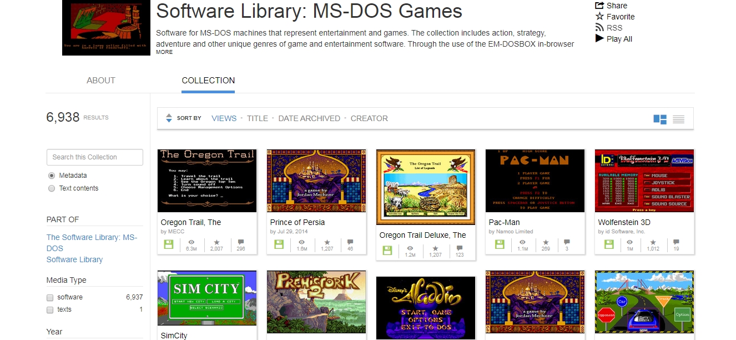Screen dimensions: 736x340
Task: Open The Software Library: MS-DOS link
Action: [x=92, y=243]
